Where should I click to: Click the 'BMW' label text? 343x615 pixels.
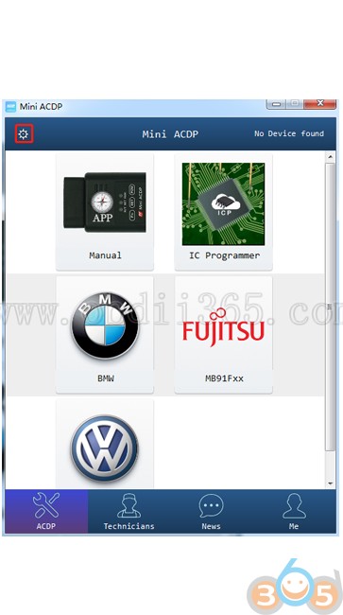coord(105,378)
